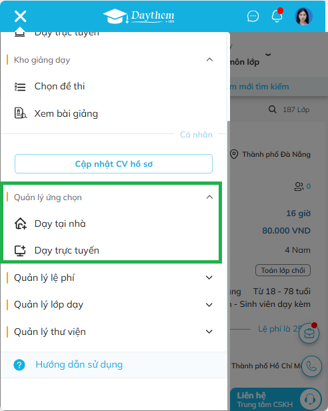Click the floating phone call icon

[311, 366]
